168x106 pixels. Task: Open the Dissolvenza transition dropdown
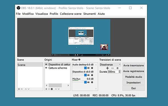click(x=110, y=64)
